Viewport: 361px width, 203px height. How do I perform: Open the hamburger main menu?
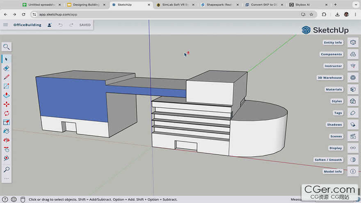coord(5,25)
